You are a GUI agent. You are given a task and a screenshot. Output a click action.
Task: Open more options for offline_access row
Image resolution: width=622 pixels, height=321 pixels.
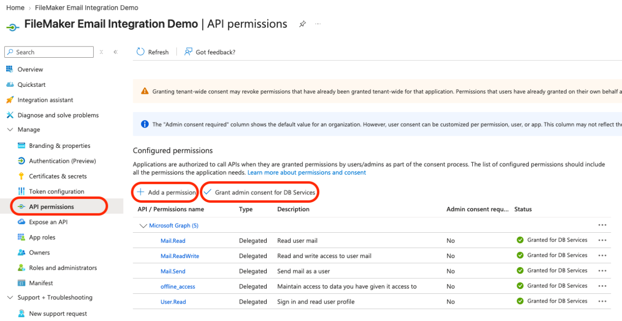603,286
